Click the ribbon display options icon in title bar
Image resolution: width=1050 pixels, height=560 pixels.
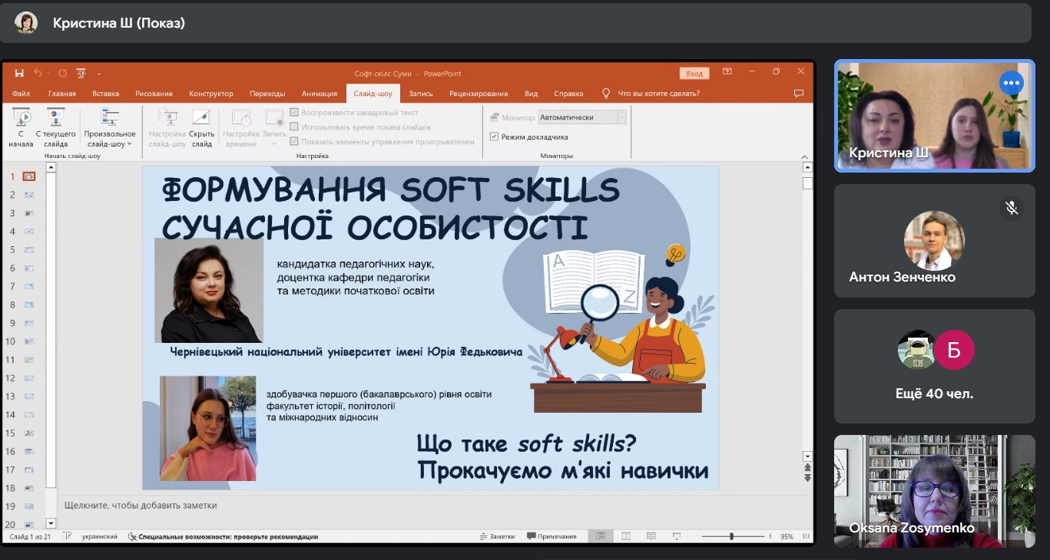[x=727, y=73]
